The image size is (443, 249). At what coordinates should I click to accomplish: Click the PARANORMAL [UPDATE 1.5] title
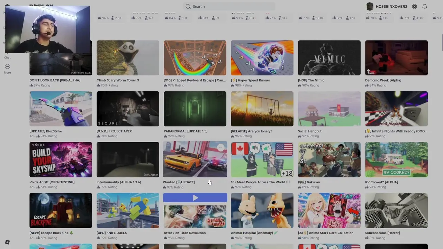(x=186, y=131)
